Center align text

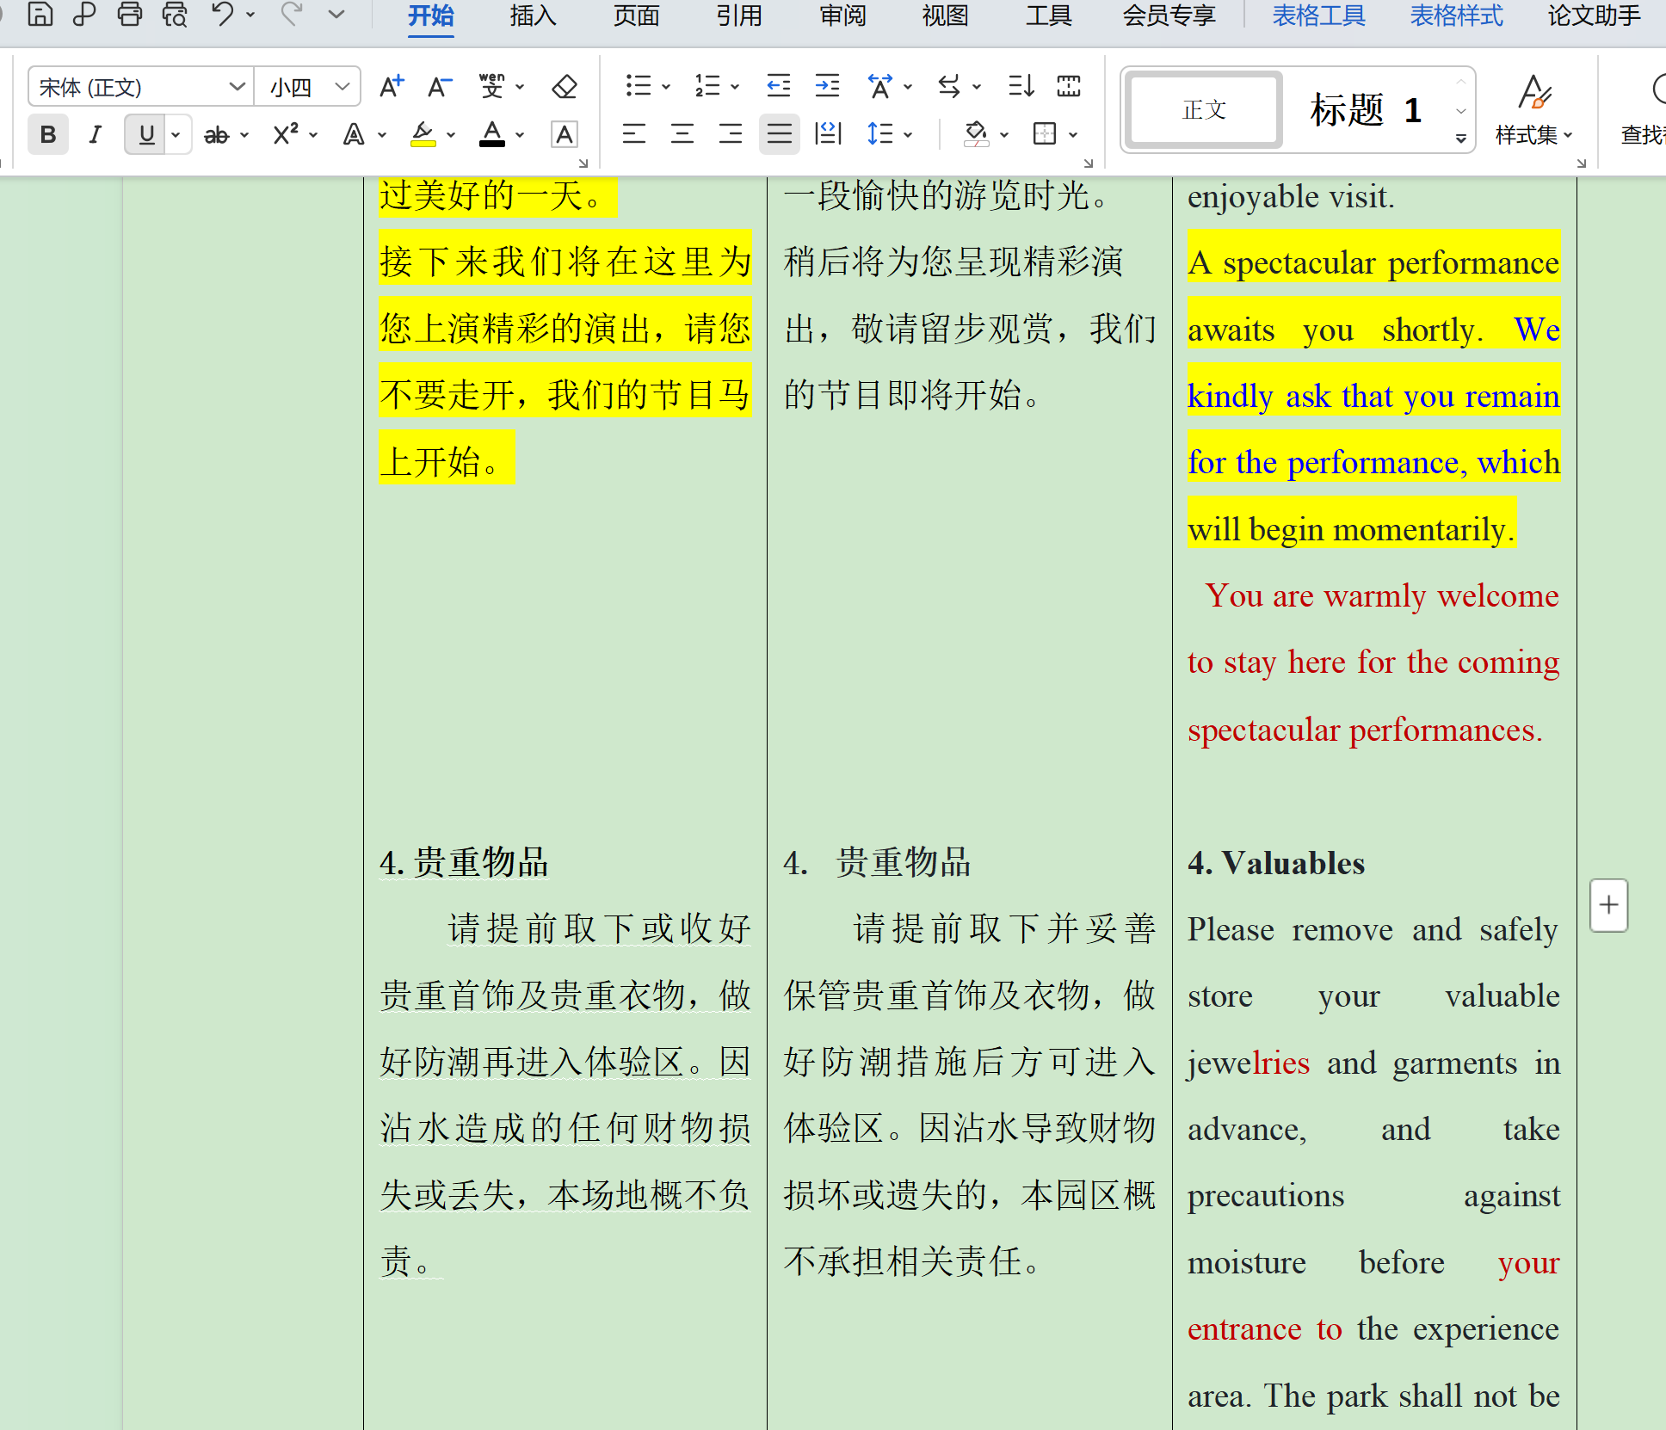click(x=682, y=134)
